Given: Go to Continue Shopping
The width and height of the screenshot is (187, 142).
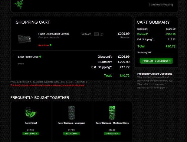Looking at the screenshot, I should pos(161,5).
